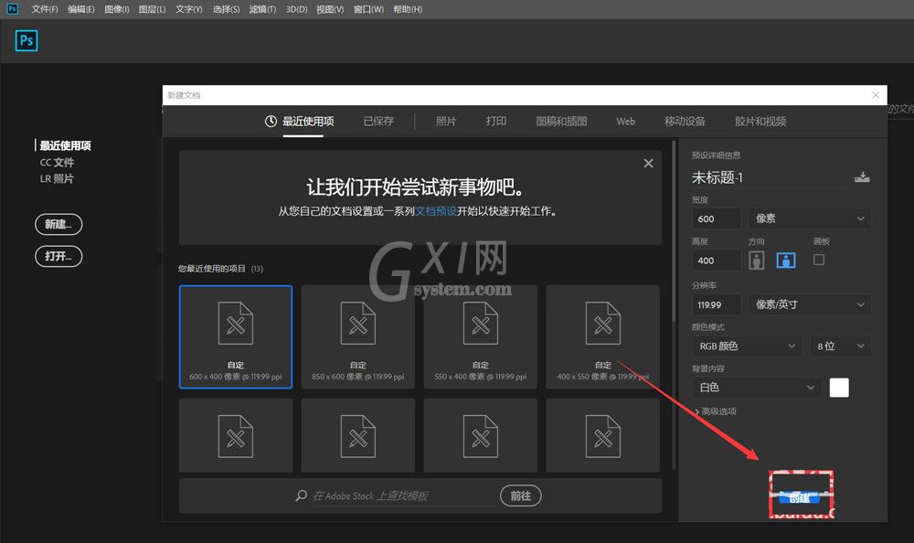914x543 pixels.
Task: Open the 选择(S) menu
Action: tap(226, 9)
